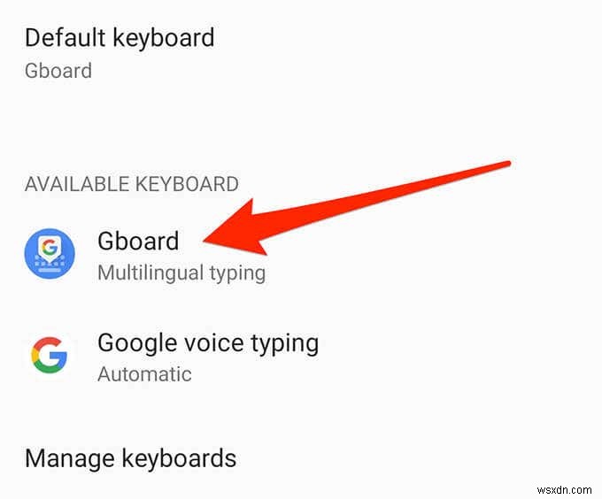Click the red arrowhead pointing at Gboard

(x=238, y=230)
